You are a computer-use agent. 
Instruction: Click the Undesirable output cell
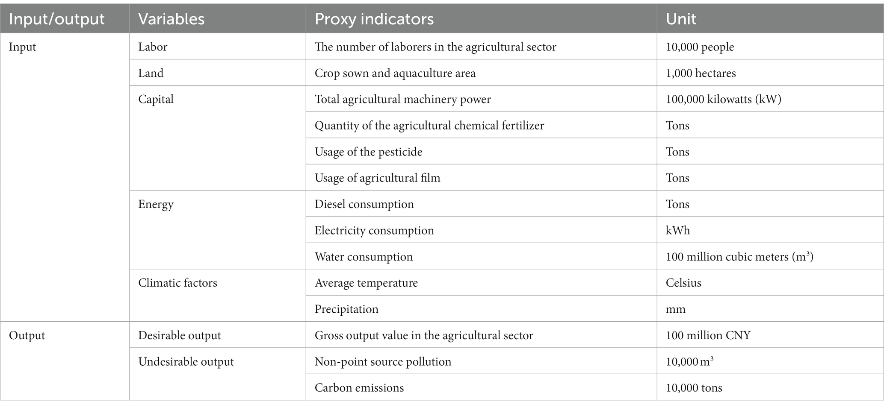point(218,374)
